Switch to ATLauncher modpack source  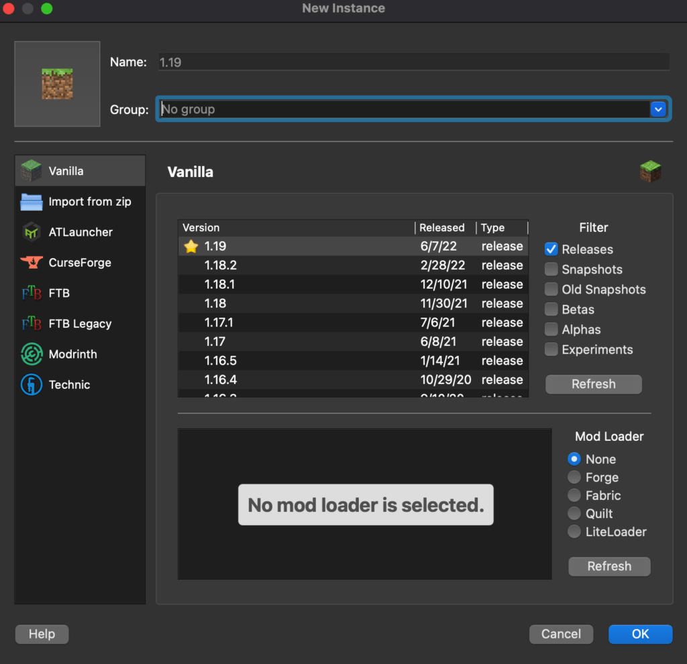point(81,232)
